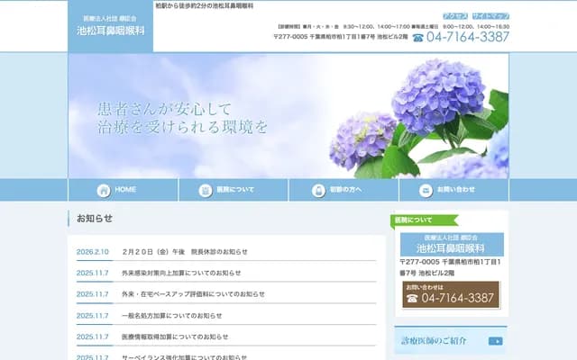Click the arrow icon on 診療医師のご紹介 banner

[x=495, y=341]
